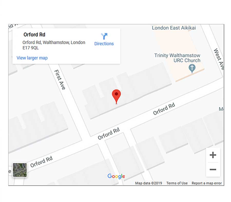Viewport: 231px width, 202px height.
Task: Click the Trinity Walthamstow URC Church label
Action: point(177,58)
